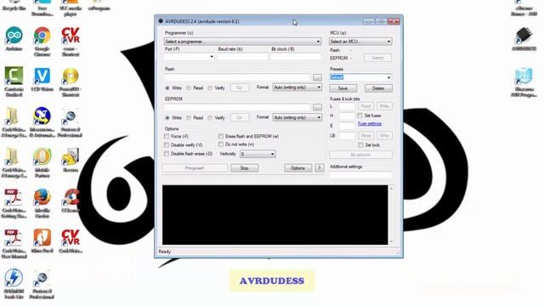The width and height of the screenshot is (544, 306).
Task: Open the Select an MCU dropdown
Action: pyautogui.click(x=360, y=42)
